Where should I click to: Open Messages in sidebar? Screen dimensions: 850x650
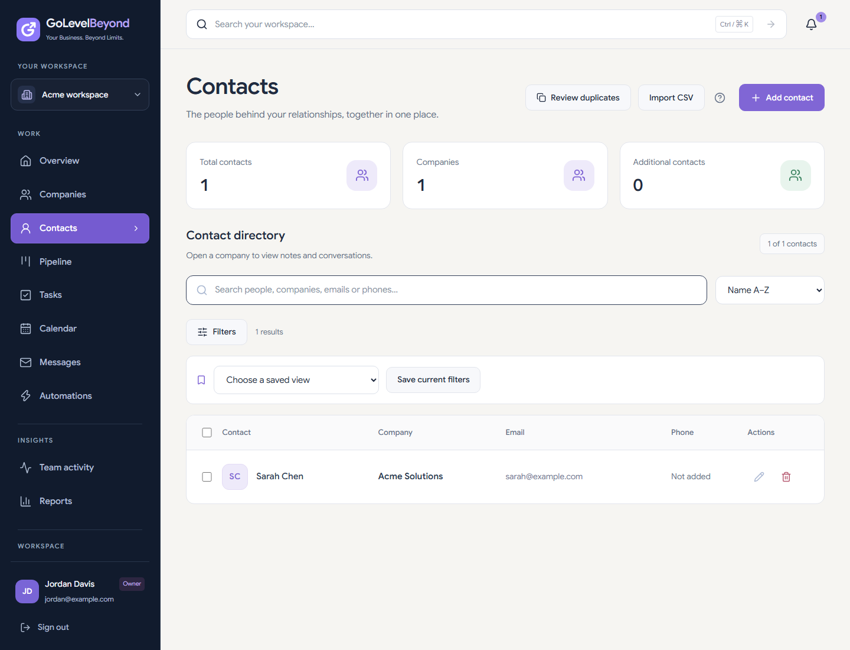click(80, 362)
